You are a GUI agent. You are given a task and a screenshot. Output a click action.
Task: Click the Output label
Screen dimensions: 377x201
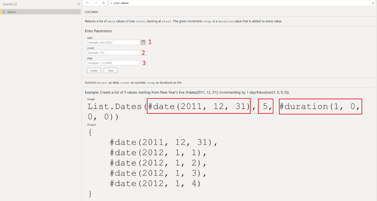(x=92, y=125)
